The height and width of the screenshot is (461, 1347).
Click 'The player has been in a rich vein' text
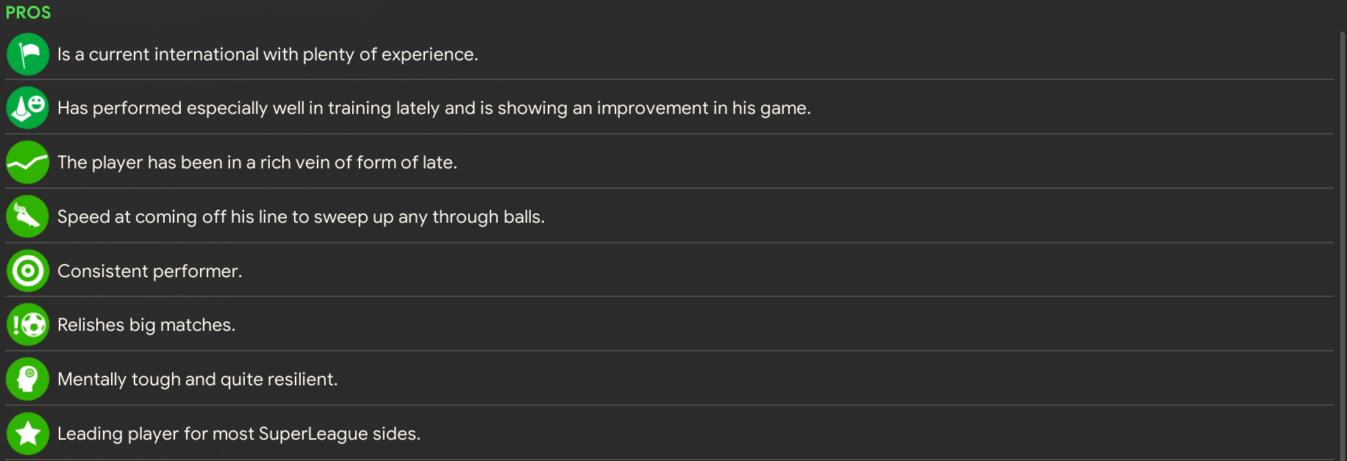pos(257,162)
